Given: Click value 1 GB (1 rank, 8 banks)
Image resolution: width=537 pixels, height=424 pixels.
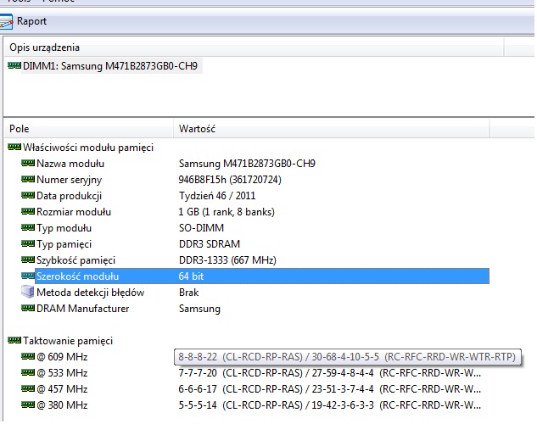Looking at the screenshot, I should (x=227, y=212).
